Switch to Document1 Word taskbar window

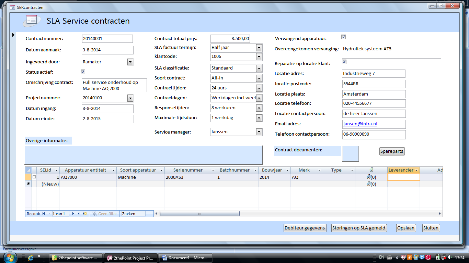(186, 258)
